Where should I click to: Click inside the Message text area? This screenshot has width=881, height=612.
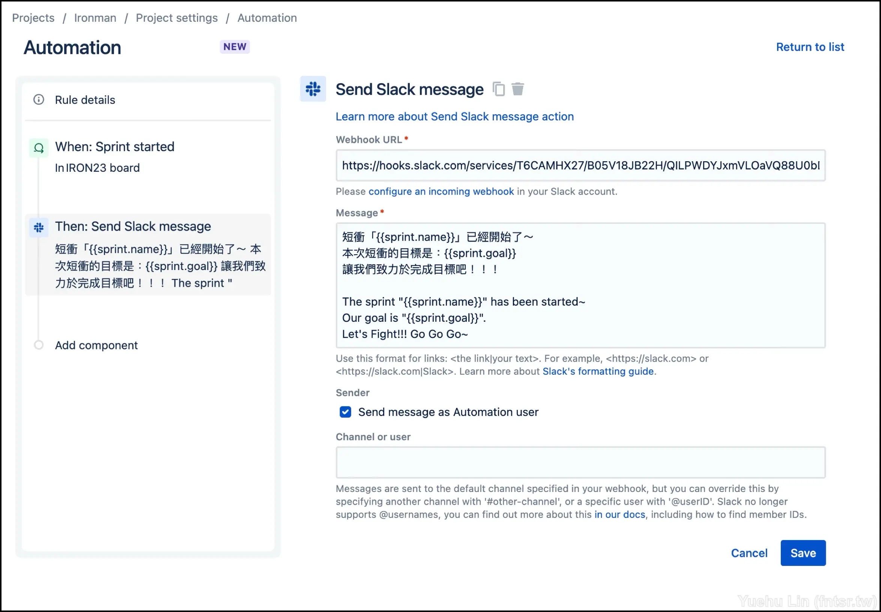(580, 285)
